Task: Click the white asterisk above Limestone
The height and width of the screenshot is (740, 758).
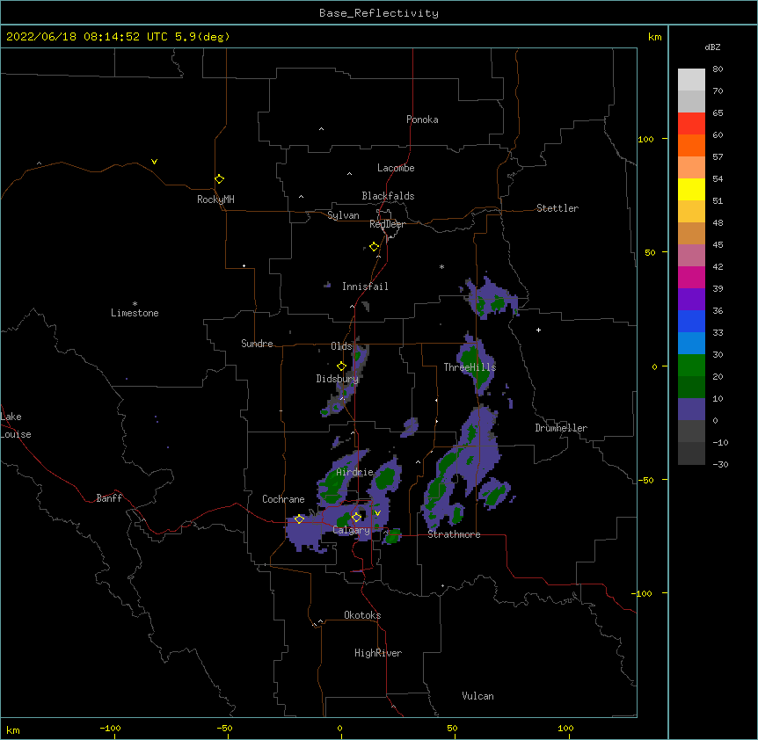Action: click(135, 304)
